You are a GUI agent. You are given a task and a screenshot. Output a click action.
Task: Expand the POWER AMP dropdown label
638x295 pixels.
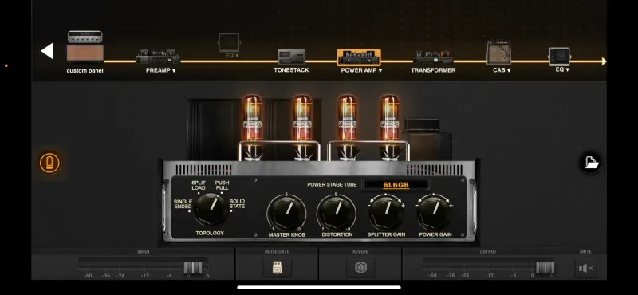[x=362, y=70]
